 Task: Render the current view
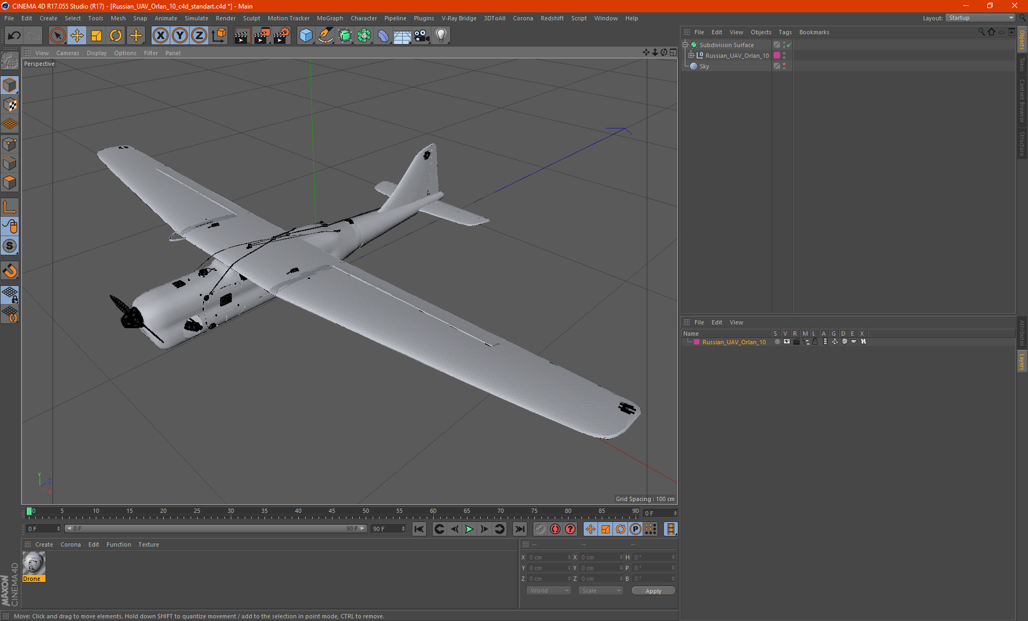point(242,35)
